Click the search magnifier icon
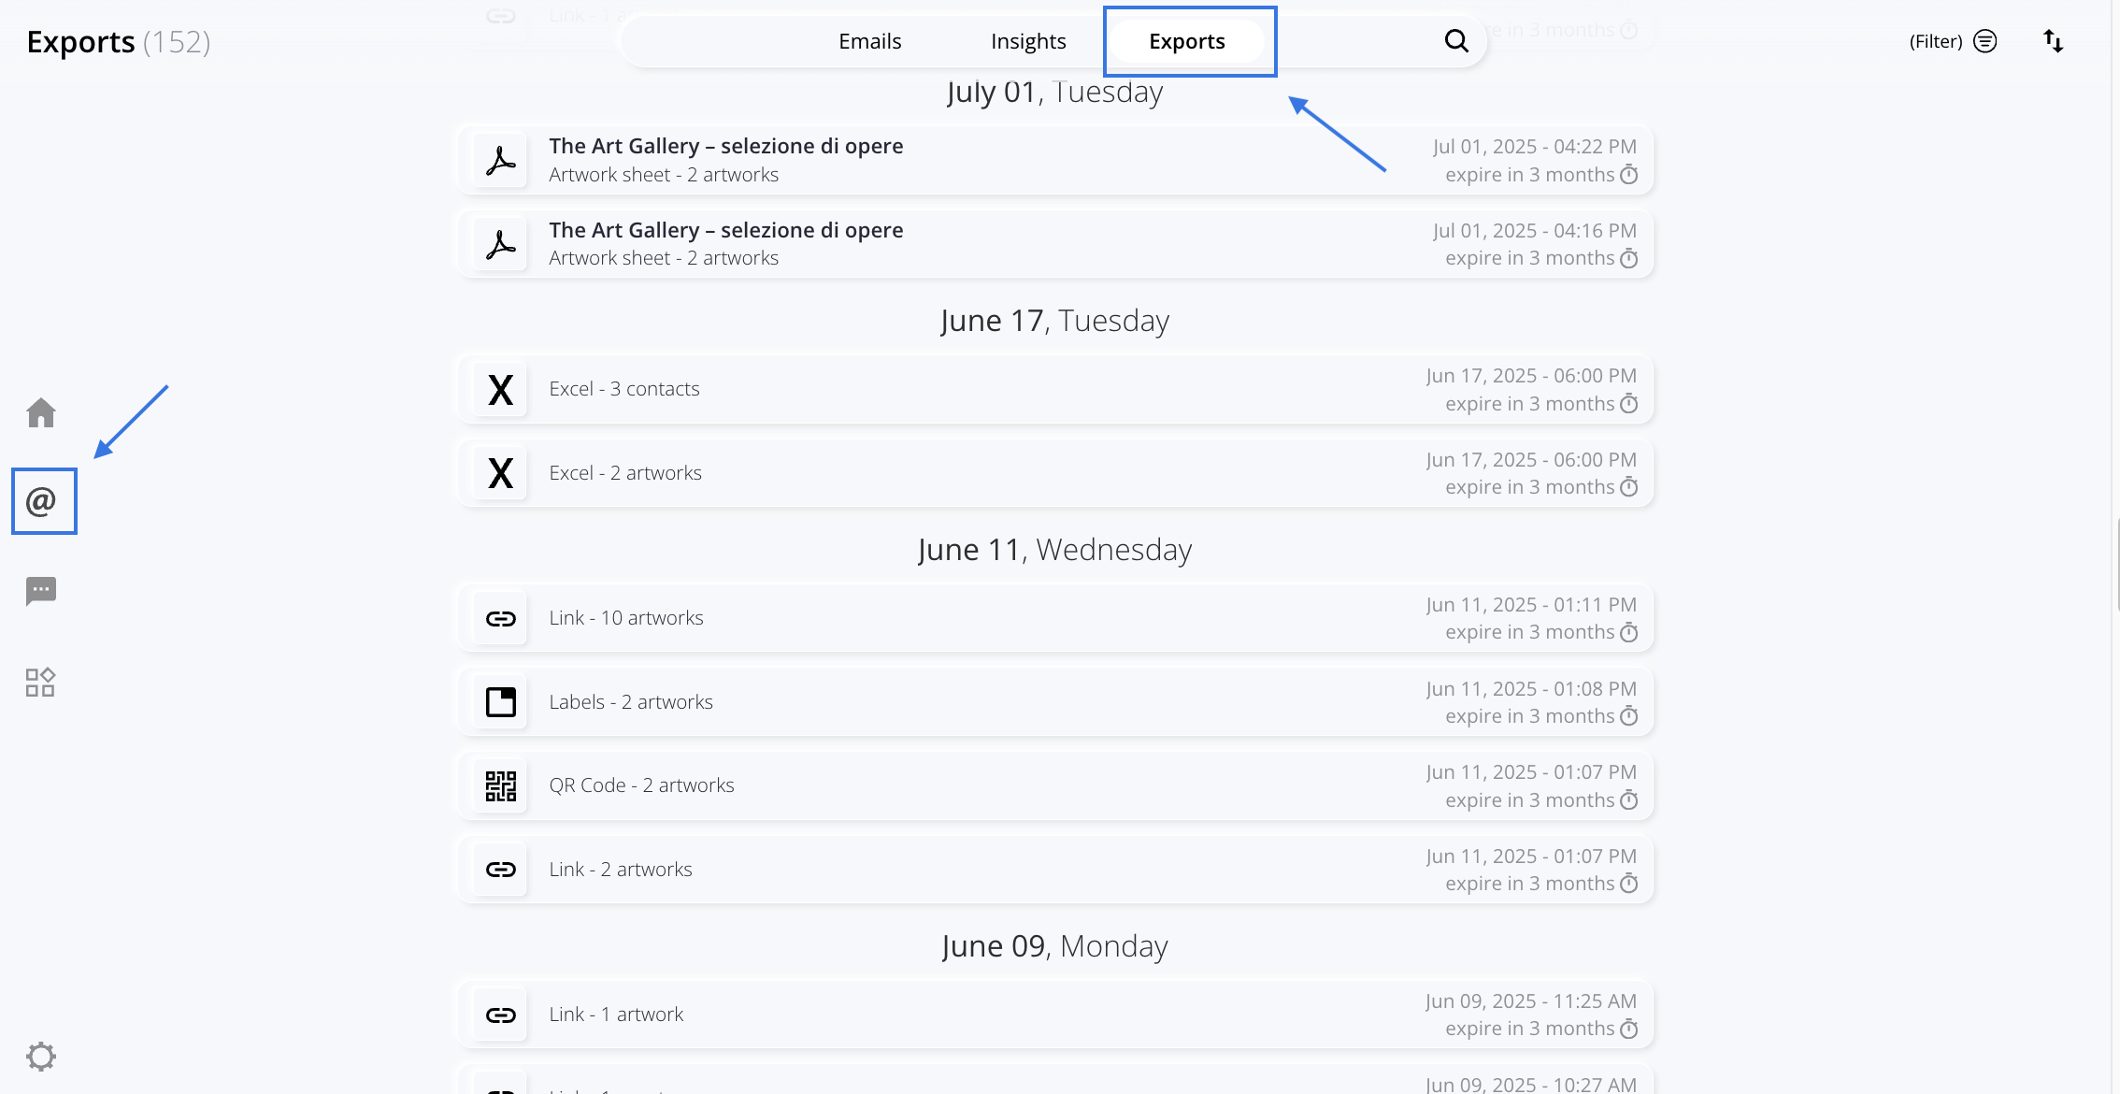Viewport: 2120px width, 1094px height. 1456,41
